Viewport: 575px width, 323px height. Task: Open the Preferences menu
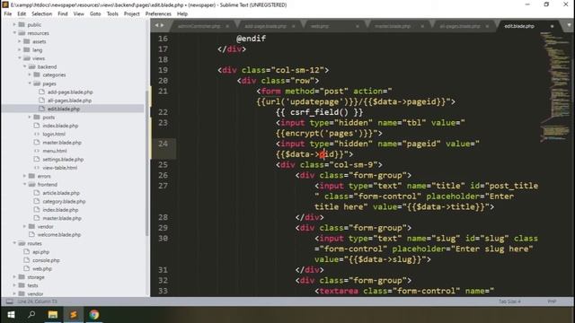(158, 14)
